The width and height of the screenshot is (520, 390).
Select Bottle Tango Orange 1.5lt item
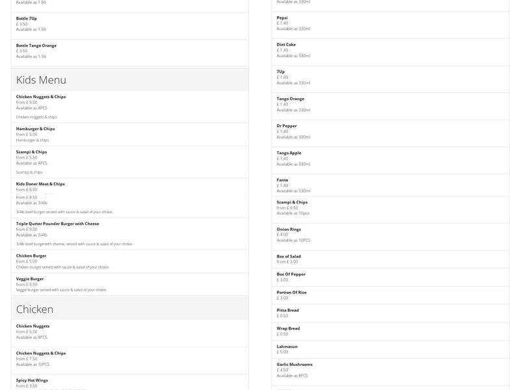pos(129,51)
